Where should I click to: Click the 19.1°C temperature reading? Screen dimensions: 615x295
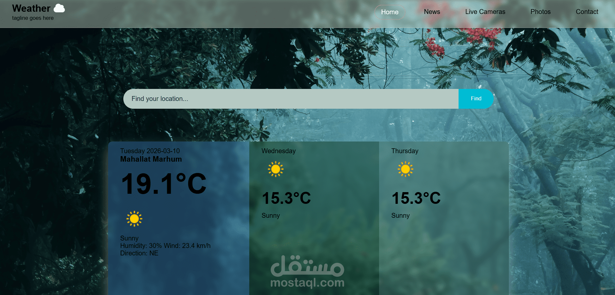click(163, 183)
